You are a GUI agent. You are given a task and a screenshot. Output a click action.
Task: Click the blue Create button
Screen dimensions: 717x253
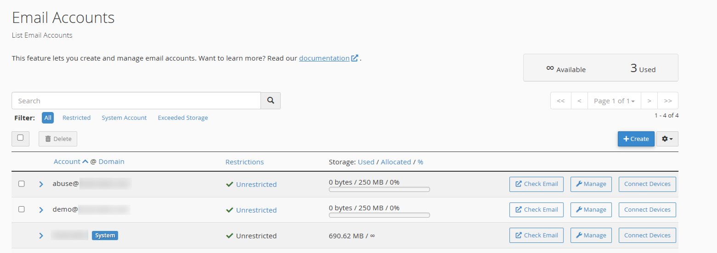[636, 139]
